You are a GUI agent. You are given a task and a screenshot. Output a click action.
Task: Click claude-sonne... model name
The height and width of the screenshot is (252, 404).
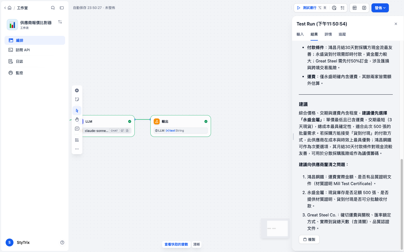click(x=97, y=131)
